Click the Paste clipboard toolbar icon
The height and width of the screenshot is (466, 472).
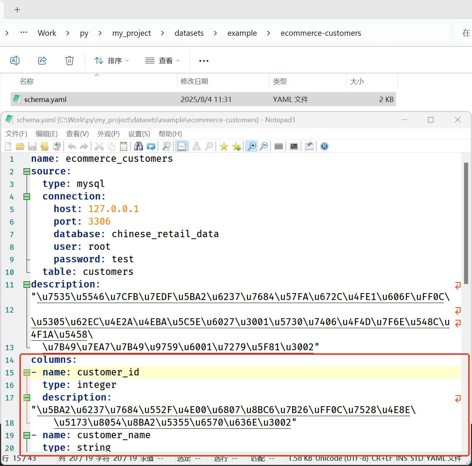click(x=124, y=146)
